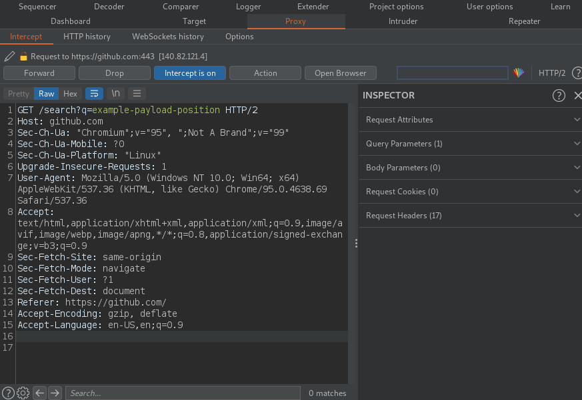The width and height of the screenshot is (582, 400).
Task: Click the colorful highlight picker icon
Action: pyautogui.click(x=519, y=73)
